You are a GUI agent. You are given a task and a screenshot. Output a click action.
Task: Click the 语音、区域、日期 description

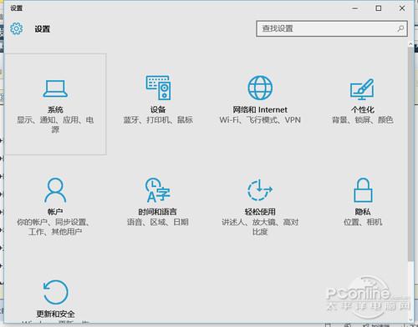click(158, 222)
